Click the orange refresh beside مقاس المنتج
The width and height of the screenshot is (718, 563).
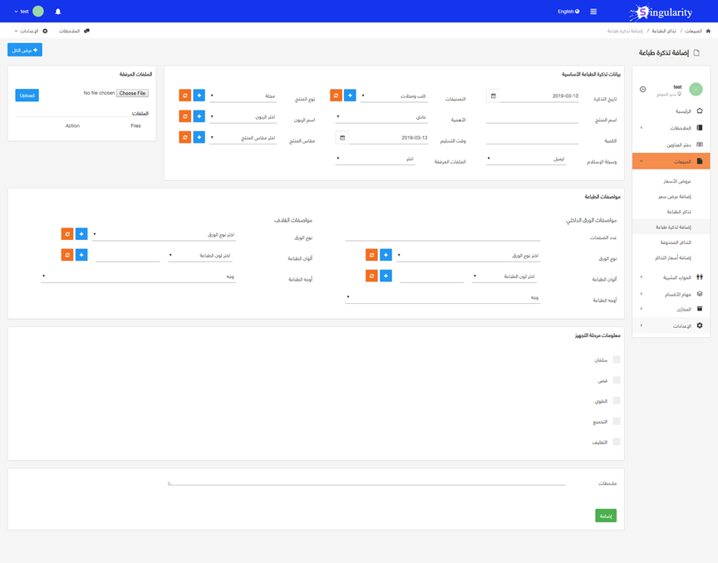click(185, 137)
